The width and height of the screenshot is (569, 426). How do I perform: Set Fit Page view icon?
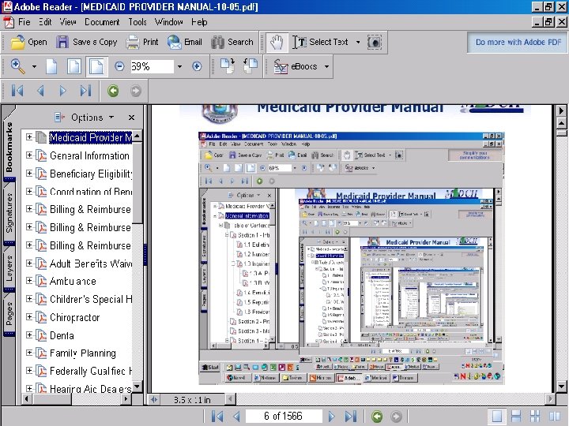pos(73,66)
